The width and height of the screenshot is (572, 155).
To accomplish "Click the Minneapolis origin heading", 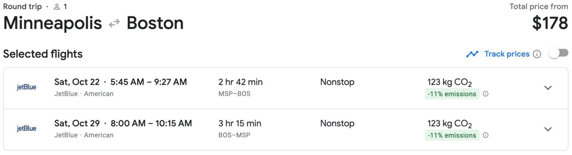I will (53, 23).
